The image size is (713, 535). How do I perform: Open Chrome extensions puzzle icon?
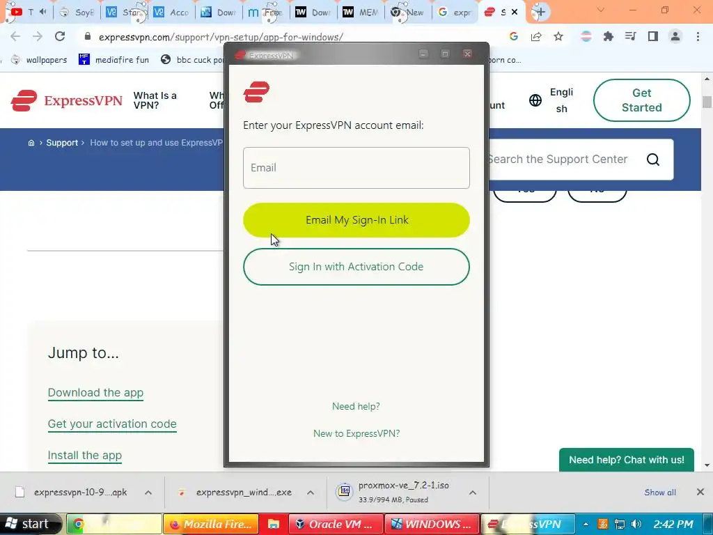point(609,36)
